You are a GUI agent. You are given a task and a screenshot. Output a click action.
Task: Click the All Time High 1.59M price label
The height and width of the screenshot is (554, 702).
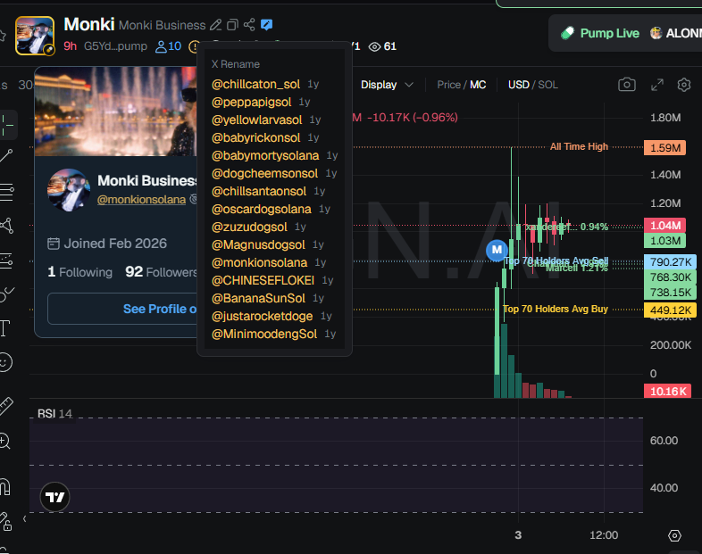tap(664, 147)
